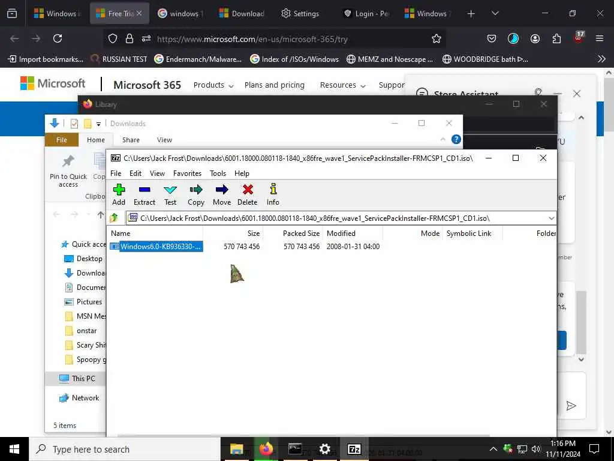This screenshot has width=614, height=461.
Task: Sort by the Packed Size column header
Action: (301, 234)
